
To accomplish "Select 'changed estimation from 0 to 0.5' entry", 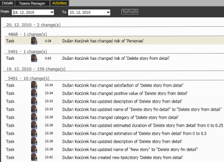I will coord(134,133).
